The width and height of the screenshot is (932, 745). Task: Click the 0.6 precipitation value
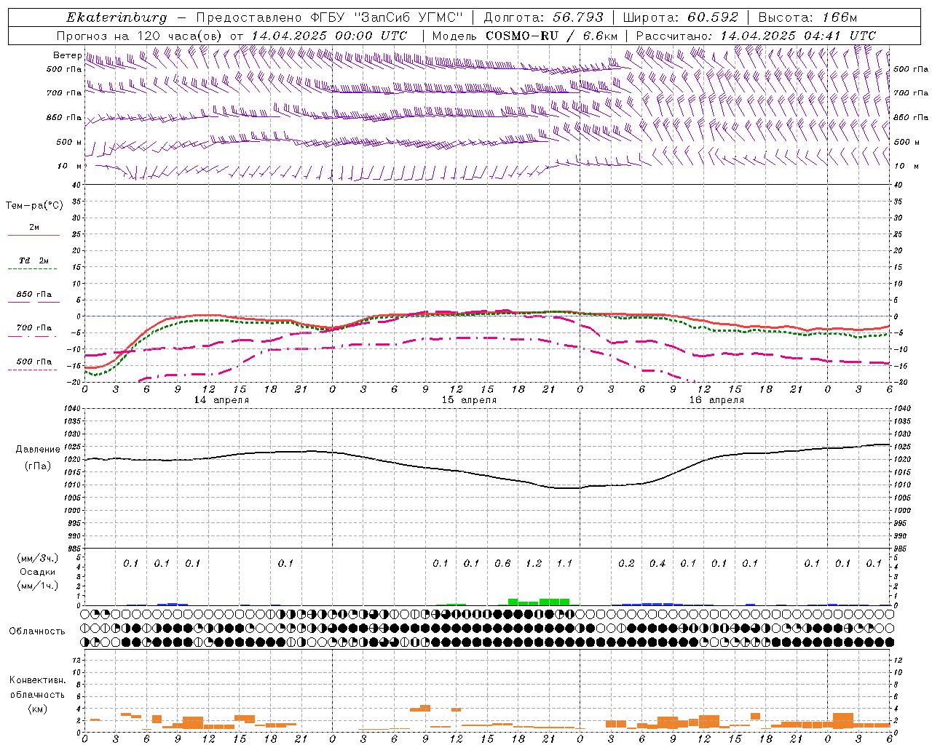click(502, 563)
